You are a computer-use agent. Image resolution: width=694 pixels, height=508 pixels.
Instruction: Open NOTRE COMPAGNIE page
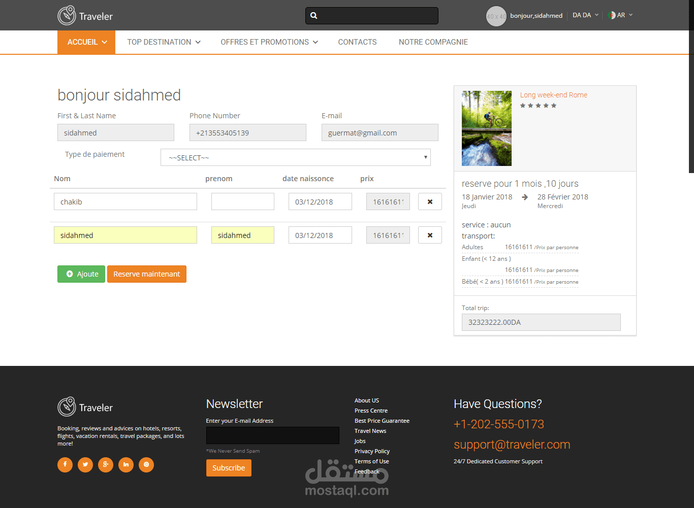coord(433,42)
